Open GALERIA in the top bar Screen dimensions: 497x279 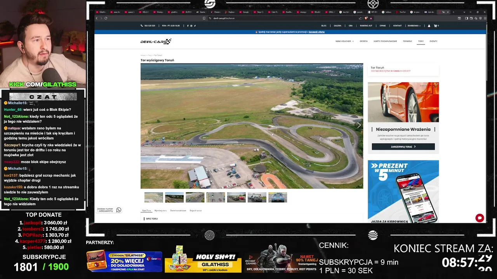[337, 26]
